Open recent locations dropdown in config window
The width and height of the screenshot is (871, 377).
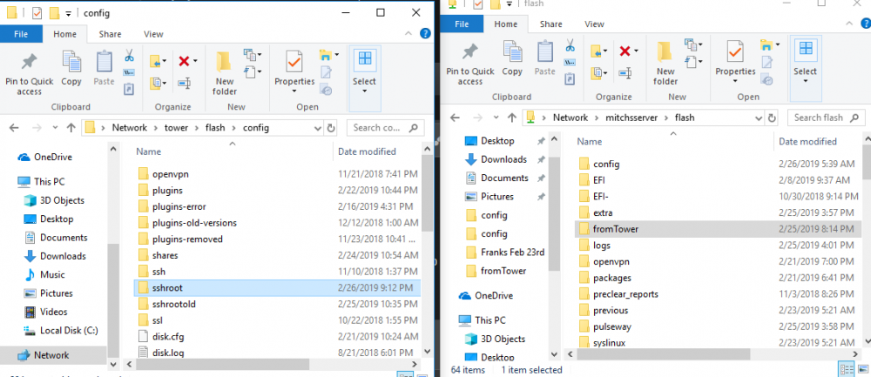54,128
